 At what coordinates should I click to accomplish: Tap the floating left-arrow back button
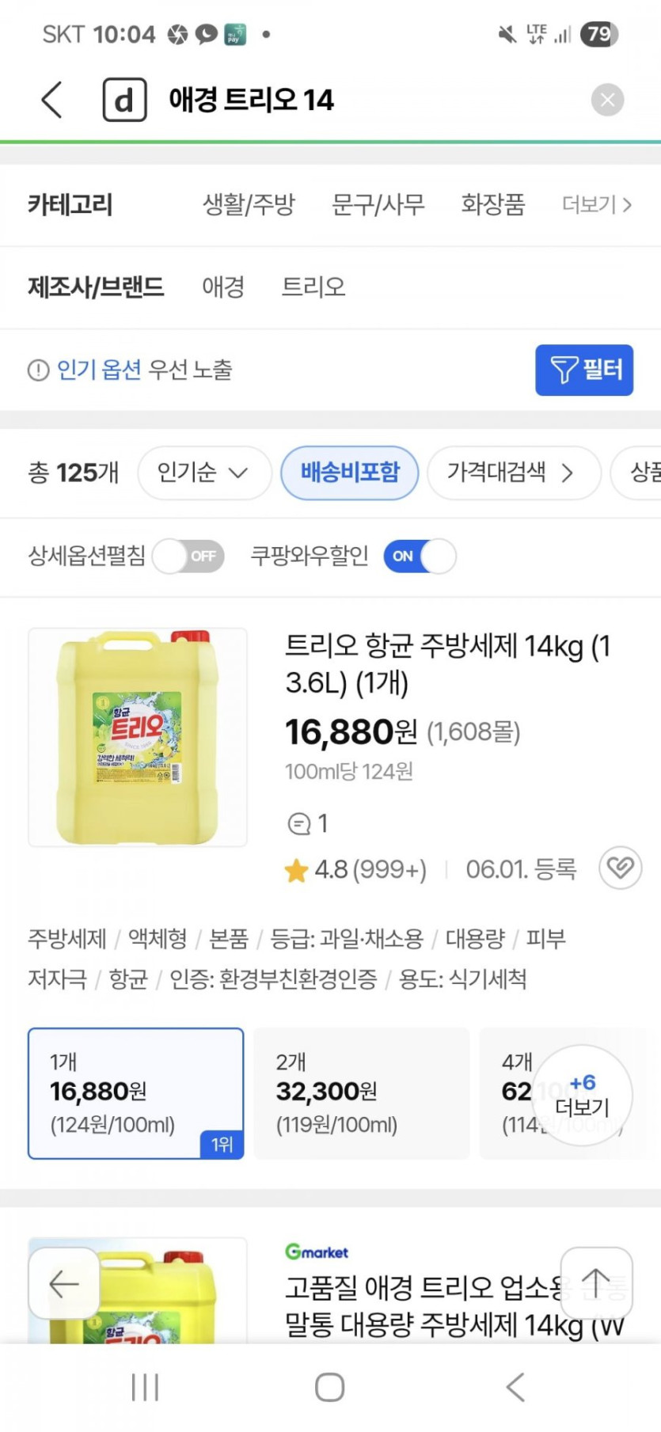[64, 1283]
